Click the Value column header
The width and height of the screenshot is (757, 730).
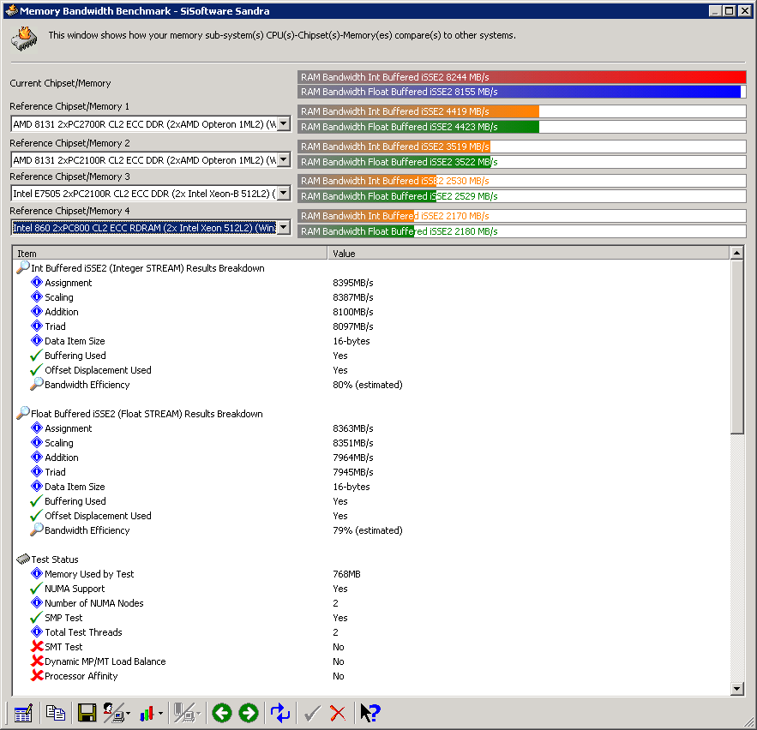pyautogui.click(x=529, y=254)
